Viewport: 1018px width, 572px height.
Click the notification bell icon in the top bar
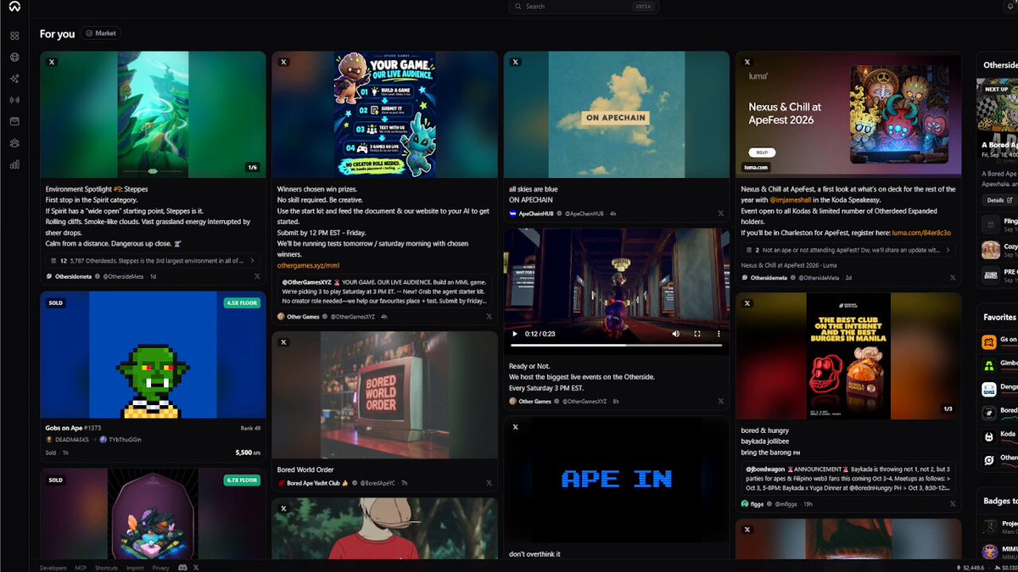click(1010, 6)
